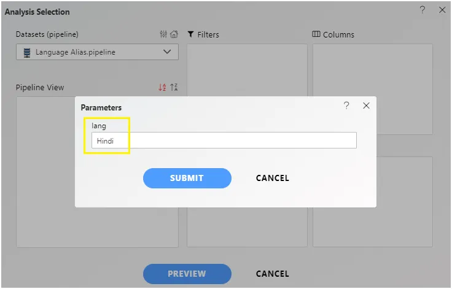Sort Pipeline View descending Z to A

(174, 87)
